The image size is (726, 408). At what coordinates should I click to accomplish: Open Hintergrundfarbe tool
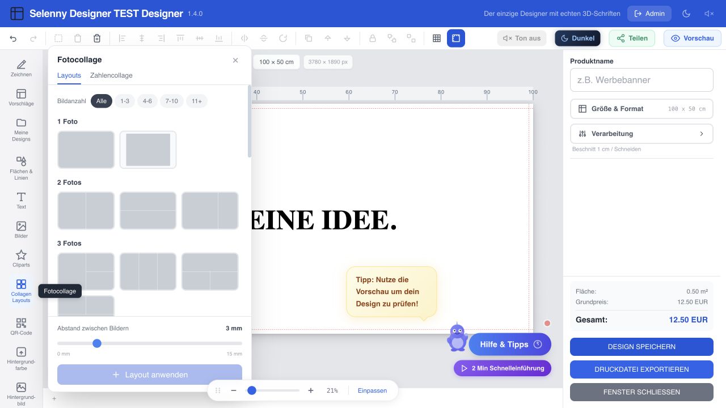21,359
